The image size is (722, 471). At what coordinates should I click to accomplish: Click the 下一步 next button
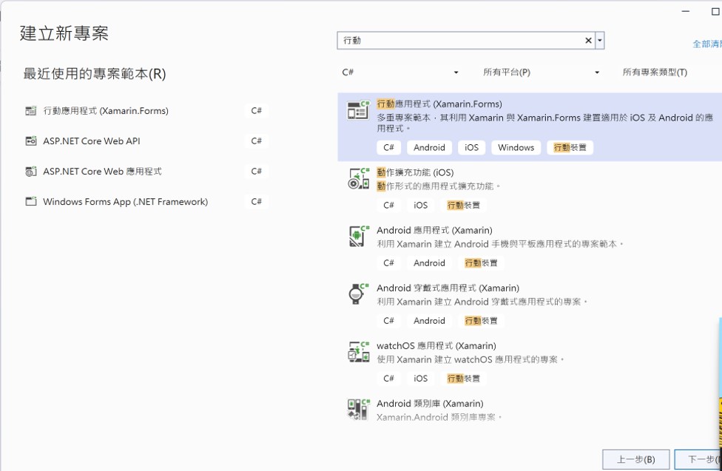tap(698, 459)
